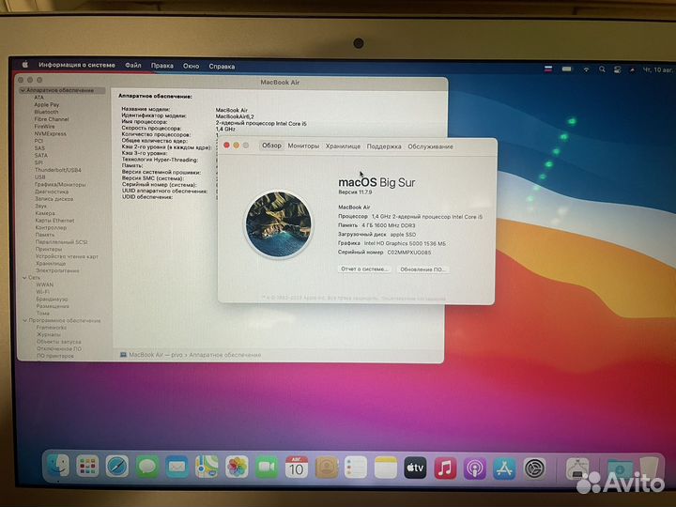Switch to the Поддержка tab
The width and height of the screenshot is (676, 507).
[384, 146]
